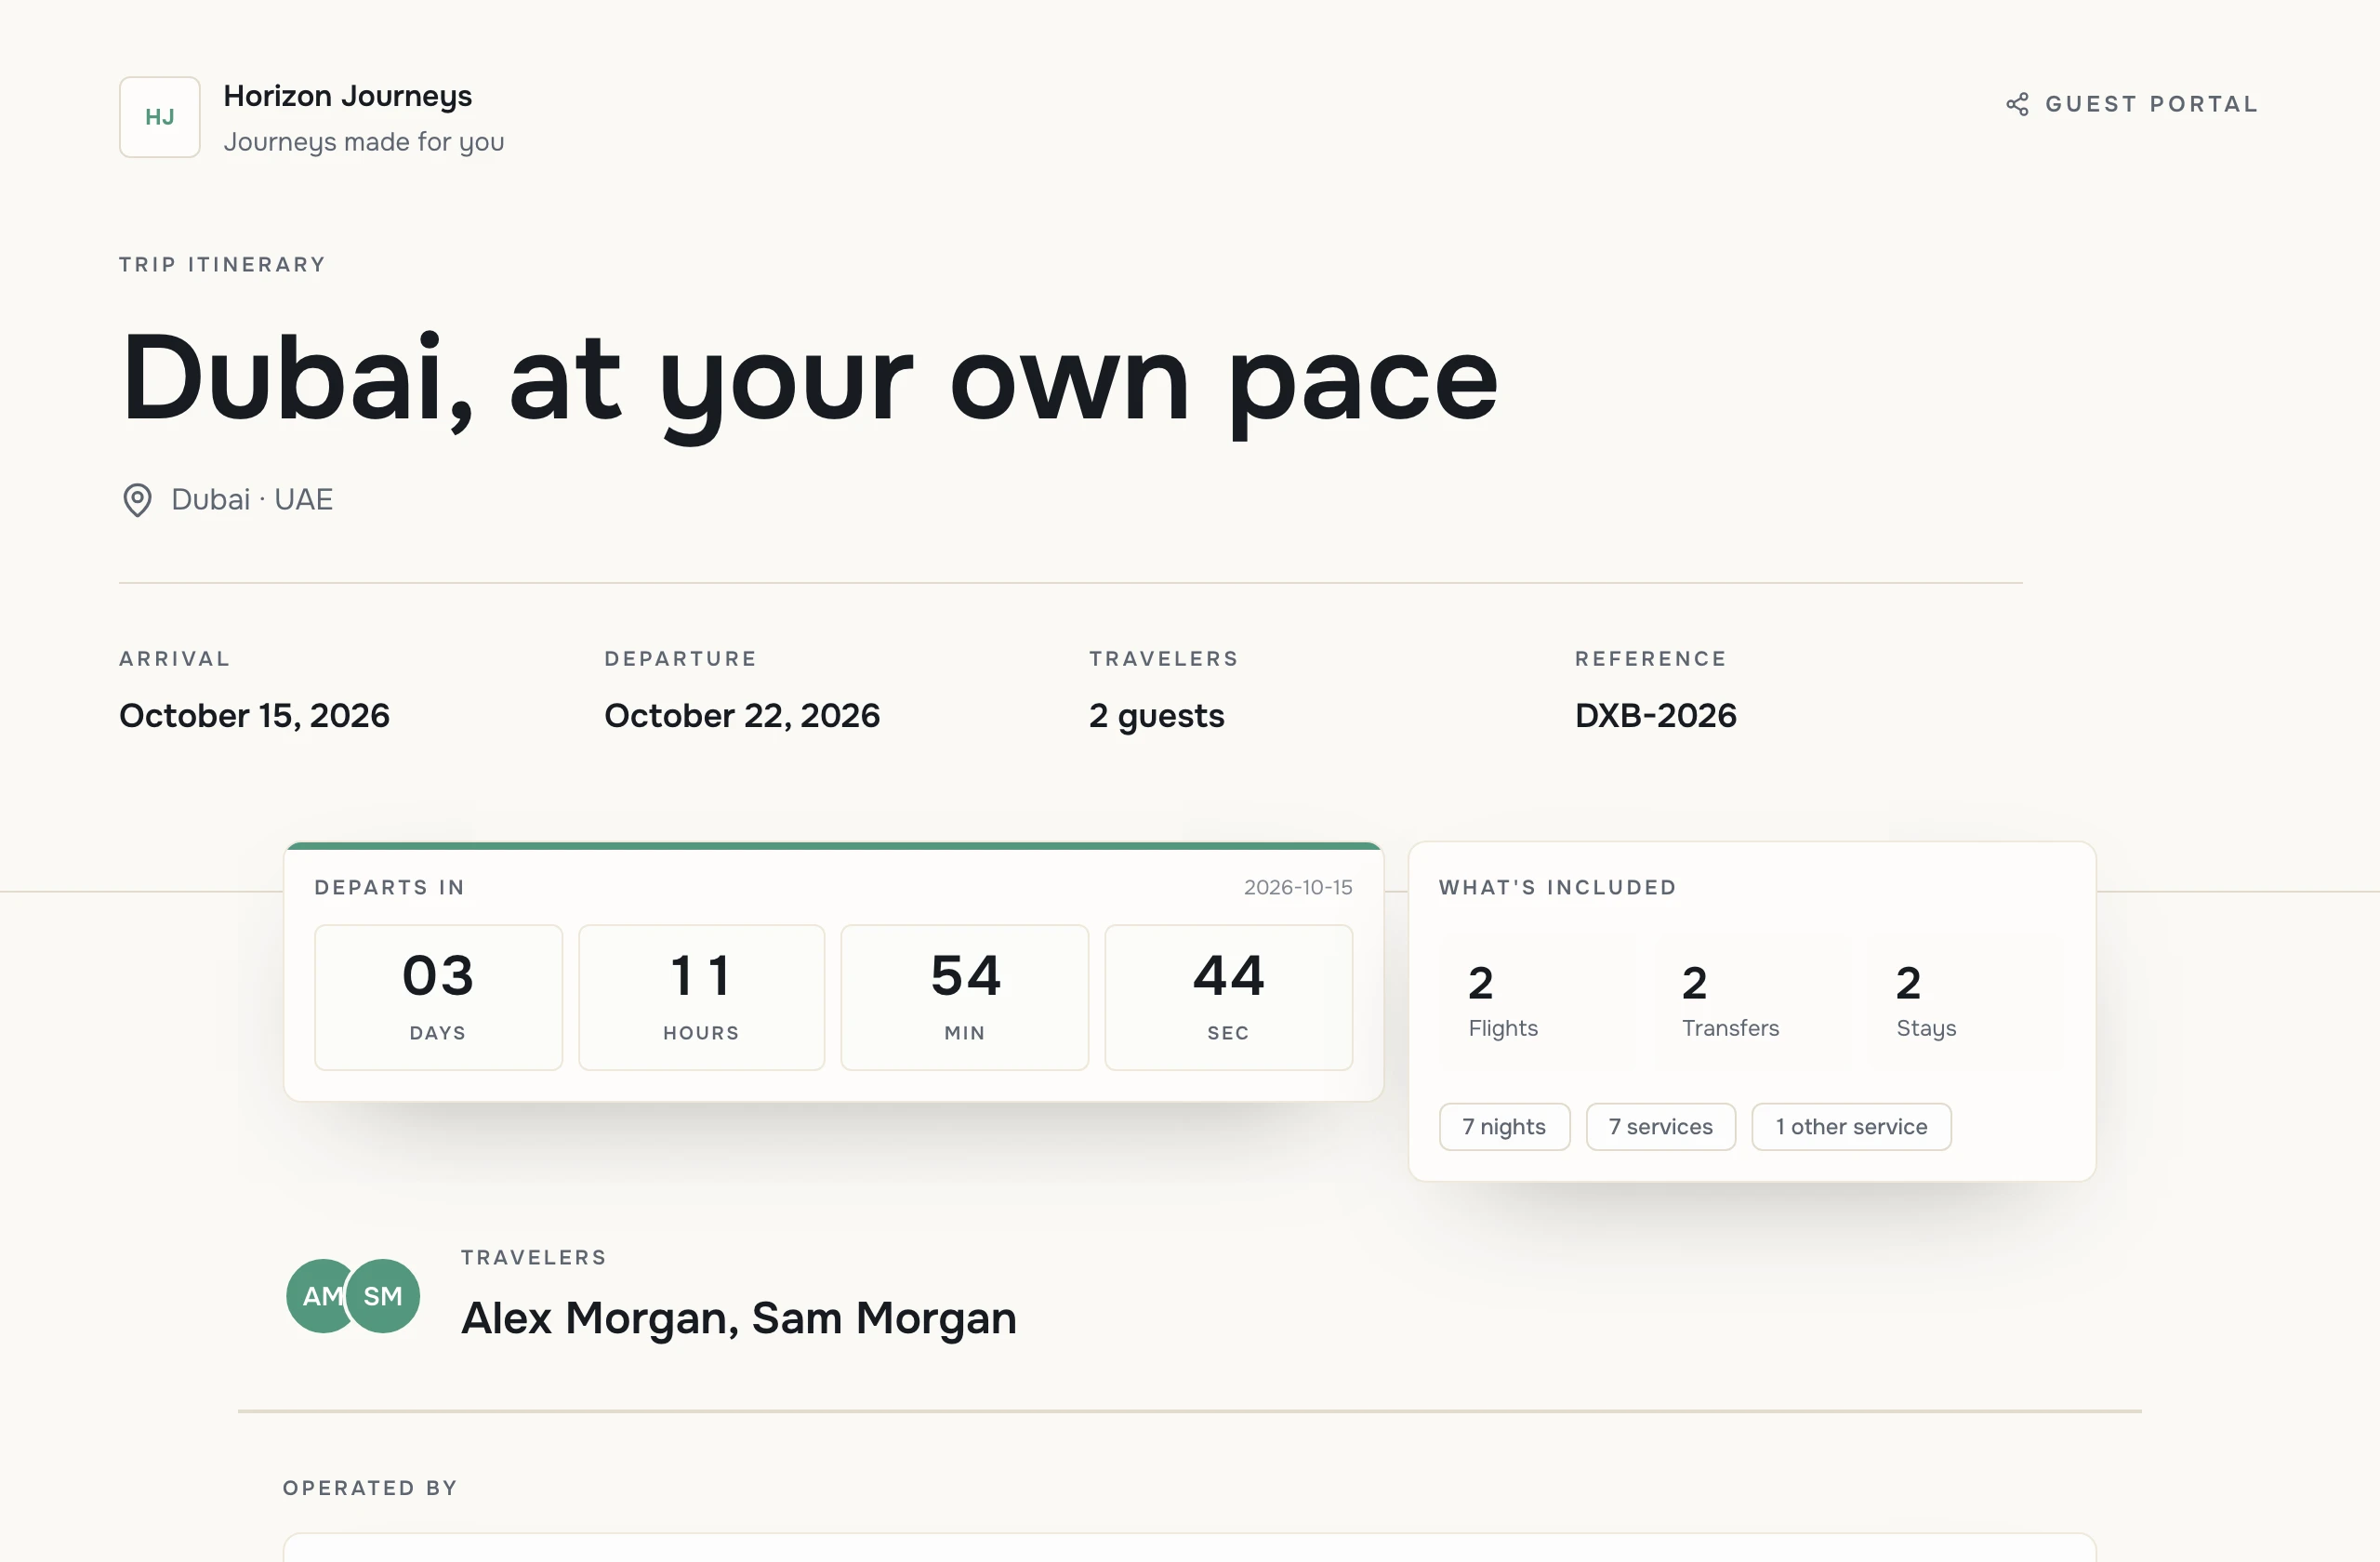Click the DXB-2026 reference code
Image resolution: width=2380 pixels, height=1562 pixels.
click(x=1656, y=716)
